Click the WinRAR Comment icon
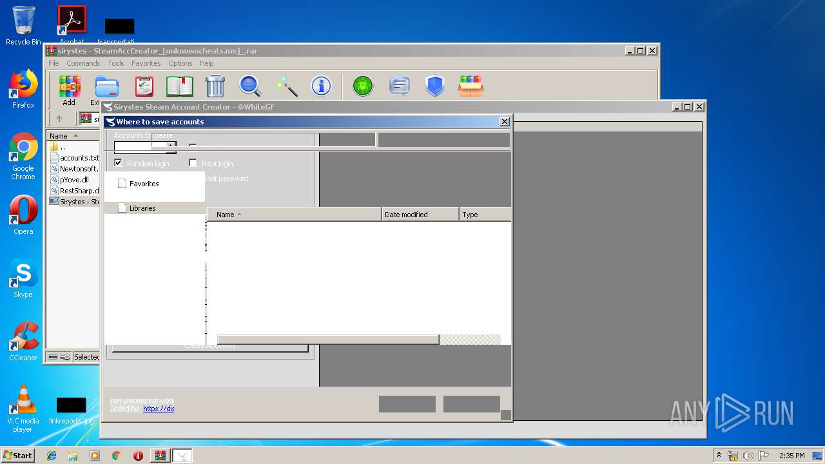Viewport: 825px width, 464px height. click(x=399, y=86)
